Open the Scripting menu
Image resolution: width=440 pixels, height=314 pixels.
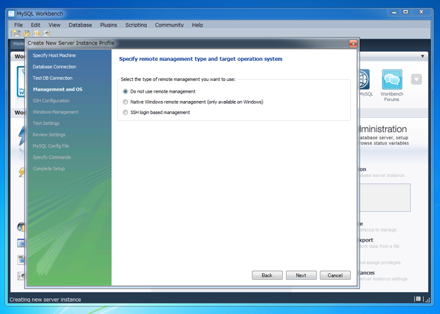click(x=136, y=25)
